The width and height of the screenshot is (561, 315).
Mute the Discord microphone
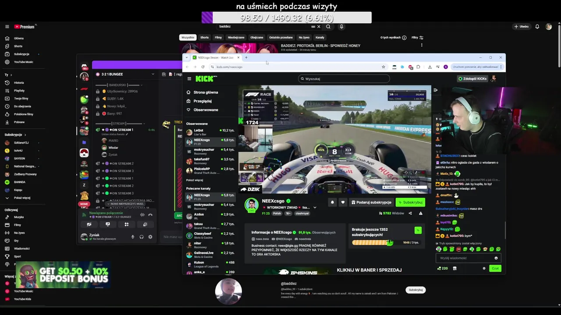tap(133, 237)
